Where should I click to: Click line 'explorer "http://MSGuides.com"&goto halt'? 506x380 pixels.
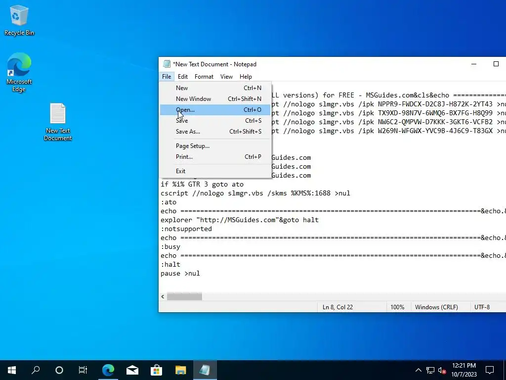point(240,220)
